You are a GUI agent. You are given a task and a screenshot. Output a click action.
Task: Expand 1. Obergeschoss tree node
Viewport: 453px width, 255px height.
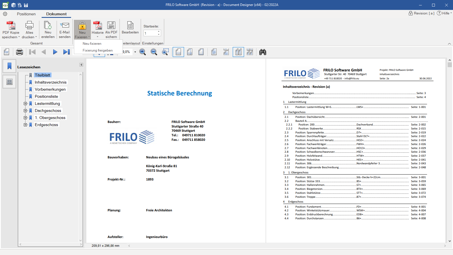[x=25, y=118]
